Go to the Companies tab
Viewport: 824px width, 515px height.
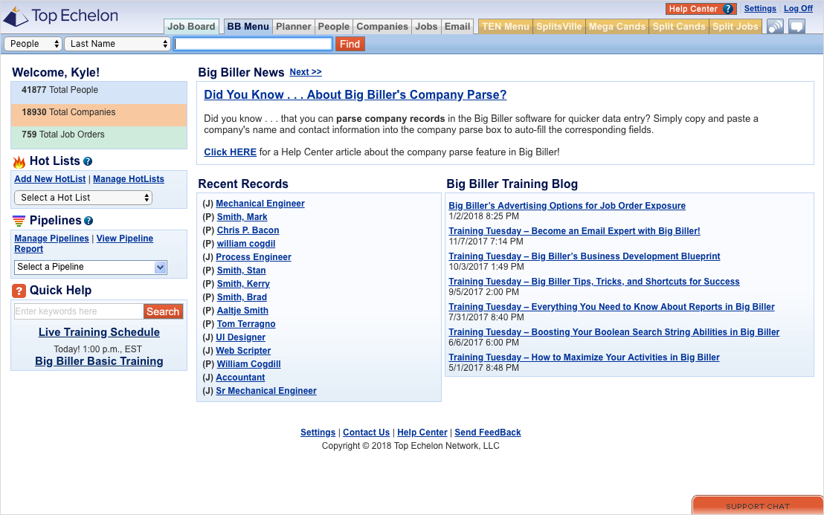(x=382, y=27)
